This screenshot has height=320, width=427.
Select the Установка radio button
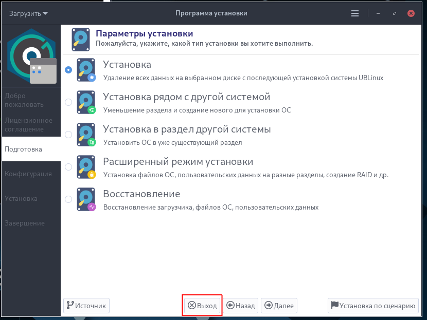[x=68, y=70]
